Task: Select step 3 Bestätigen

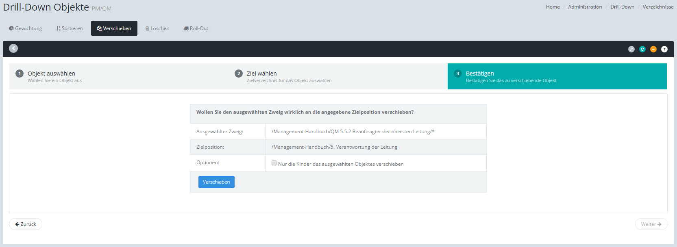Action: [x=480, y=76]
